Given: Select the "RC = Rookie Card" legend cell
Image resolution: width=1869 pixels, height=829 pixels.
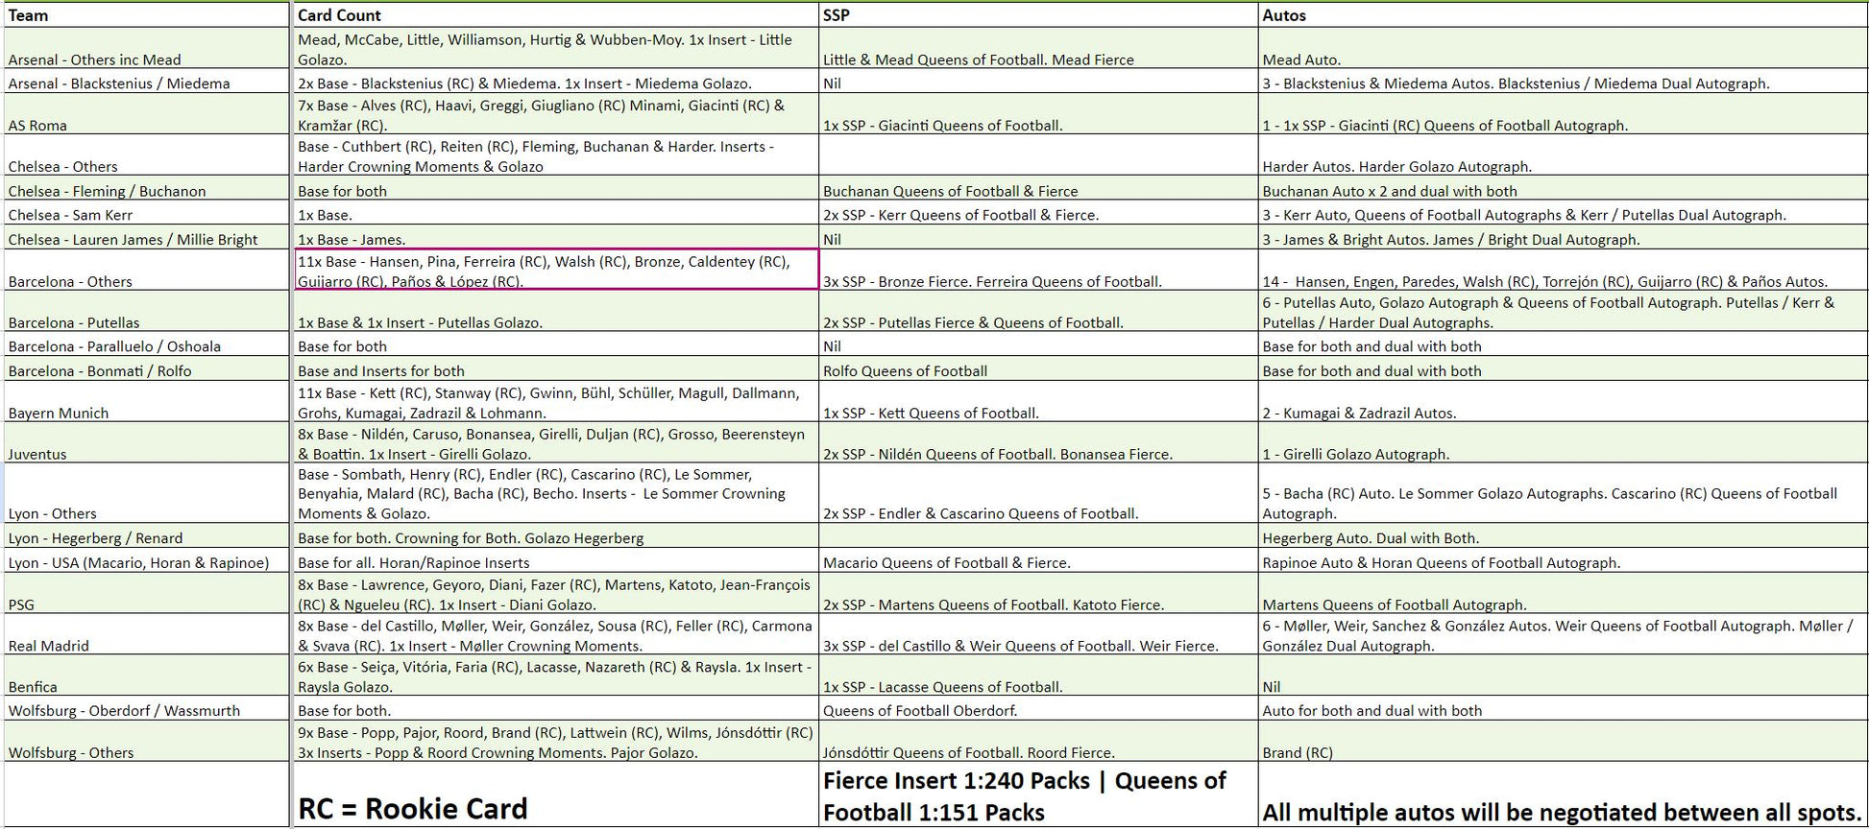Looking at the screenshot, I should [x=554, y=796].
